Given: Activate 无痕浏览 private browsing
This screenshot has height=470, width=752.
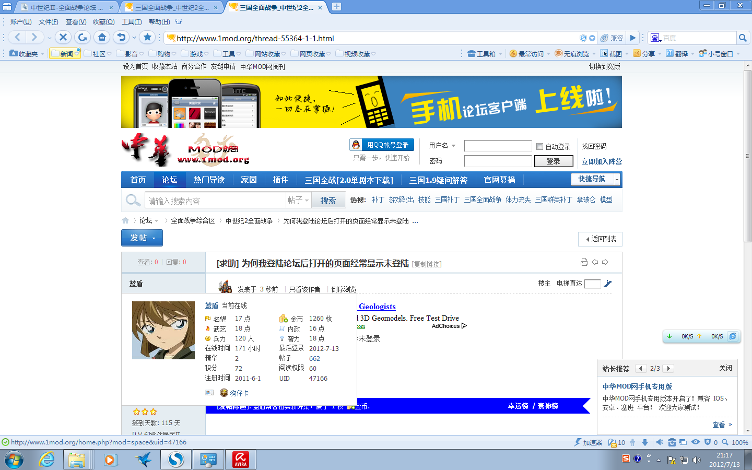Looking at the screenshot, I should point(573,53).
